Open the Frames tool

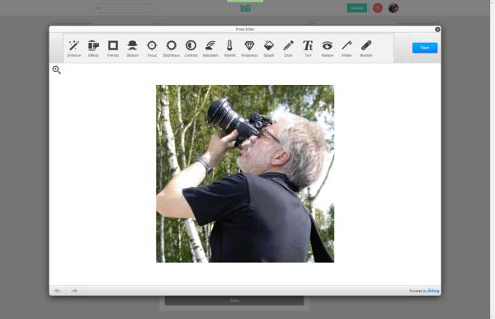click(x=113, y=49)
